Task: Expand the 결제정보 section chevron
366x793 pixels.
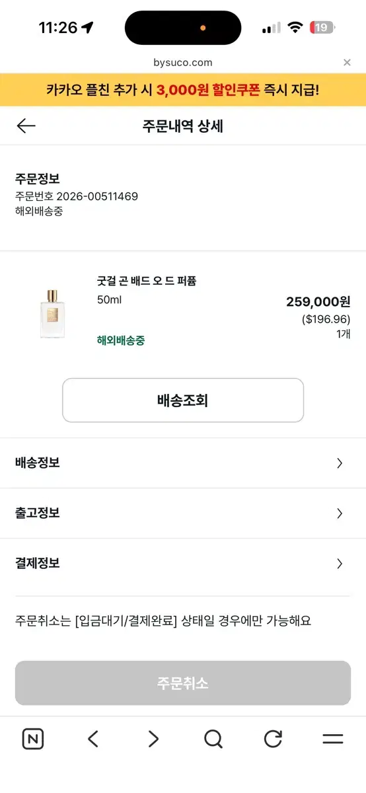Action: coord(340,564)
